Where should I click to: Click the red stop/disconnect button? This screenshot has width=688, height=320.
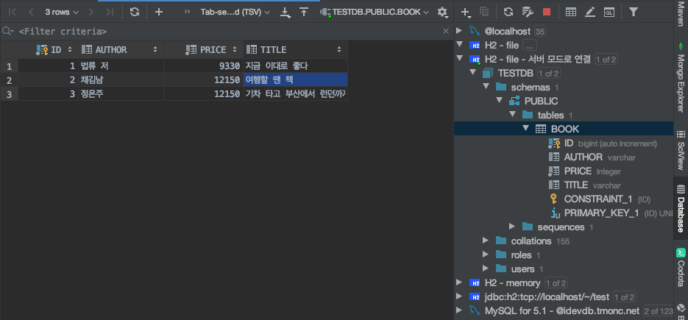click(x=546, y=12)
